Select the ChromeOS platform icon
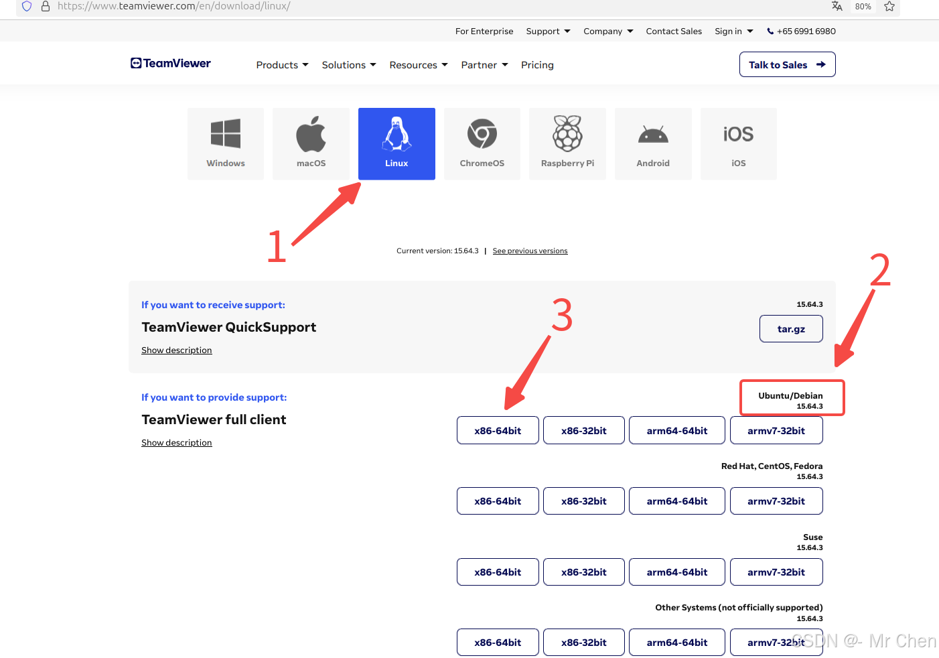 pyautogui.click(x=482, y=143)
